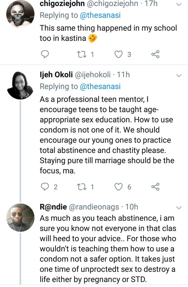This screenshot has width=188, height=287.
Task: Reply to Ijeh Okoli's abstinence tweet
Action: 45,187
